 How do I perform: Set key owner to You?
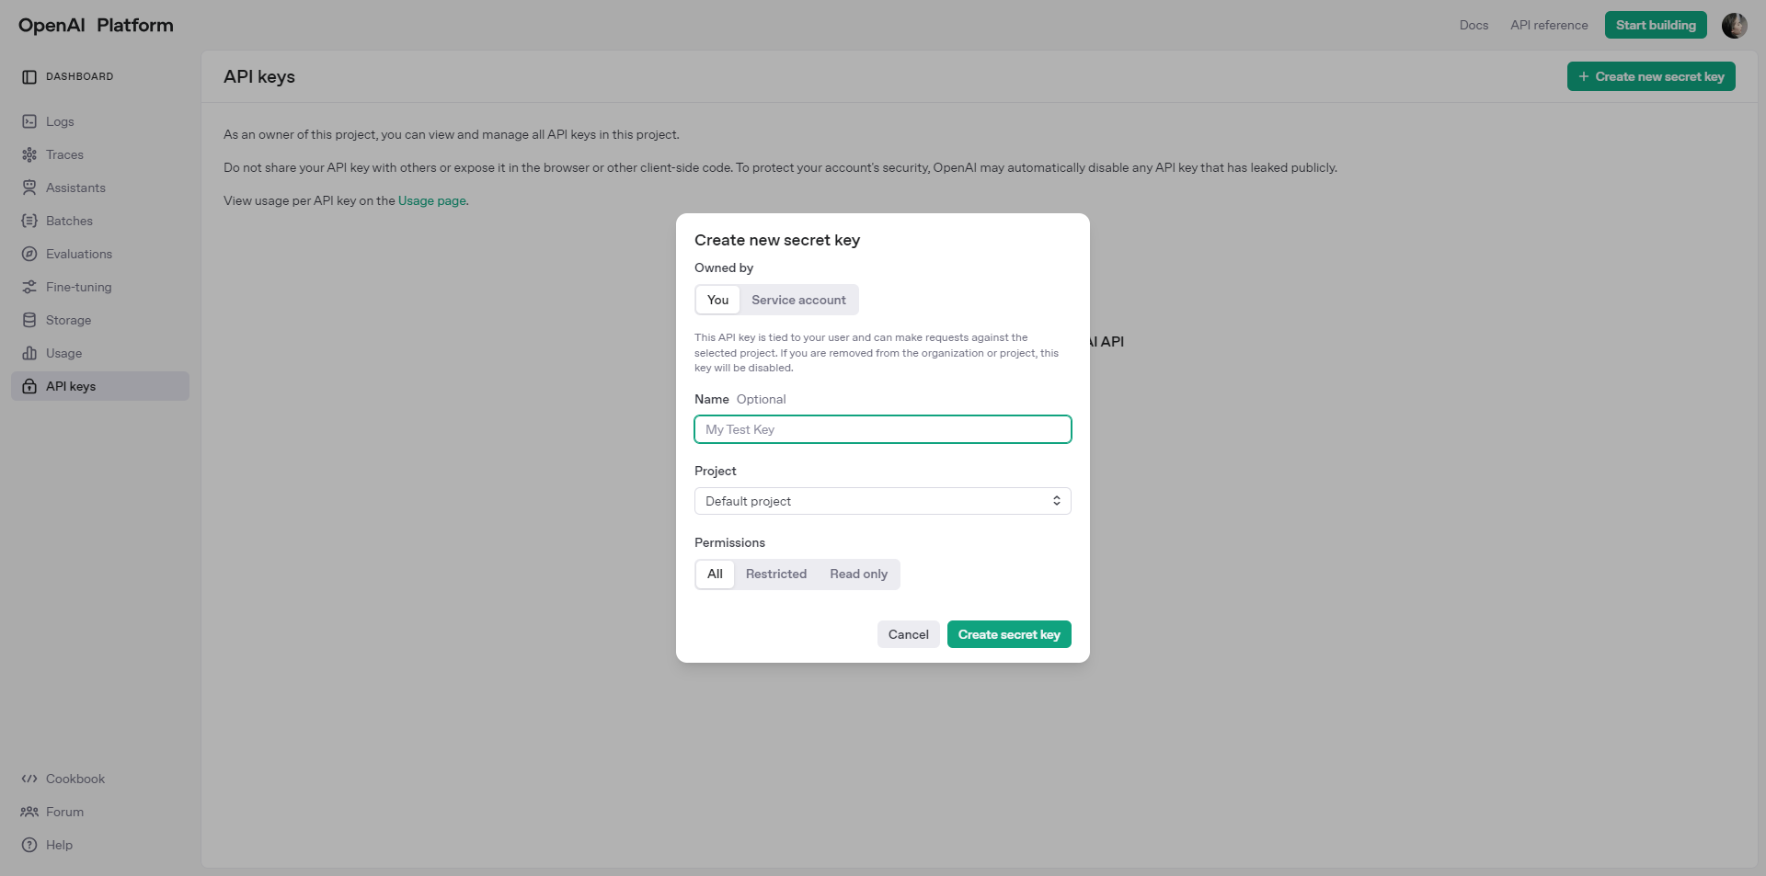[x=717, y=300]
